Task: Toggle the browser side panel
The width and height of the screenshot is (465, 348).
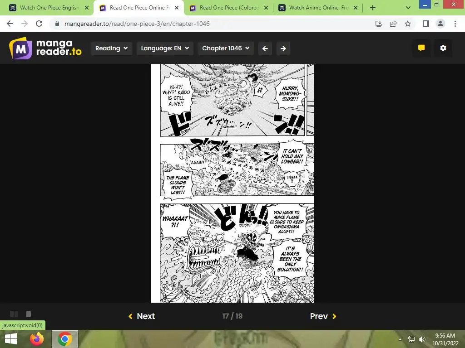Action: pos(426,24)
